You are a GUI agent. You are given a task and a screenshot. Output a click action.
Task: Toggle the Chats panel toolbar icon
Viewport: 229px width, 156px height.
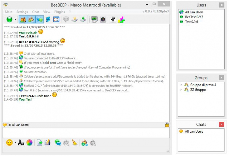[40, 19]
